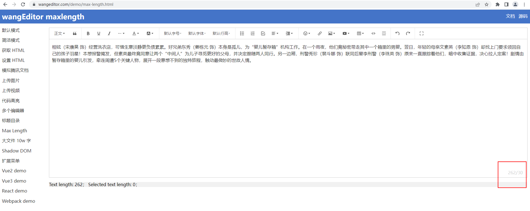The image size is (530, 211).
Task: Open the insert image menu
Action: pyautogui.click(x=331, y=33)
